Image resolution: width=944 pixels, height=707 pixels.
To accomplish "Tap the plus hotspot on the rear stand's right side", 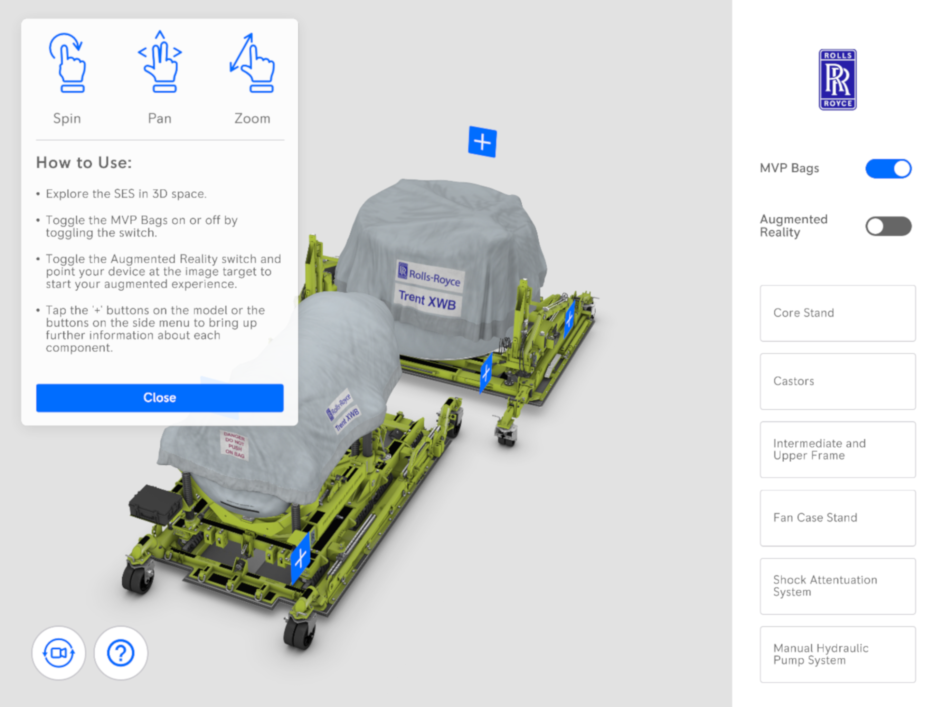I will pyautogui.click(x=569, y=319).
